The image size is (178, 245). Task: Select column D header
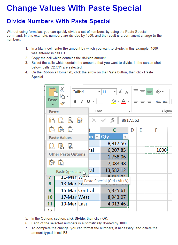(133, 130)
